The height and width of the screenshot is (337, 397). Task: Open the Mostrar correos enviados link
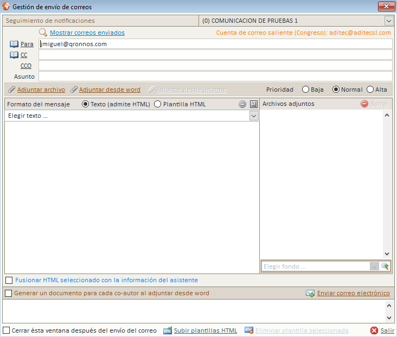pos(87,33)
